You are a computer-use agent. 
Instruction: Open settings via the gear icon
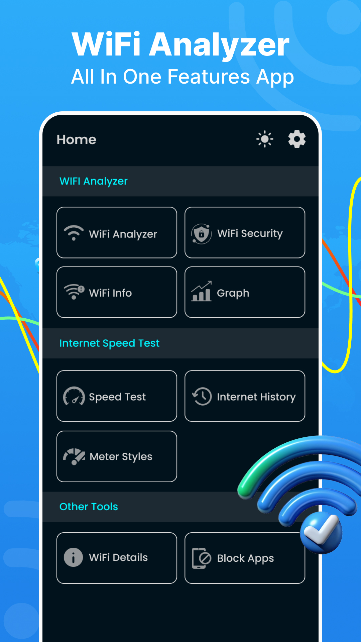(297, 139)
